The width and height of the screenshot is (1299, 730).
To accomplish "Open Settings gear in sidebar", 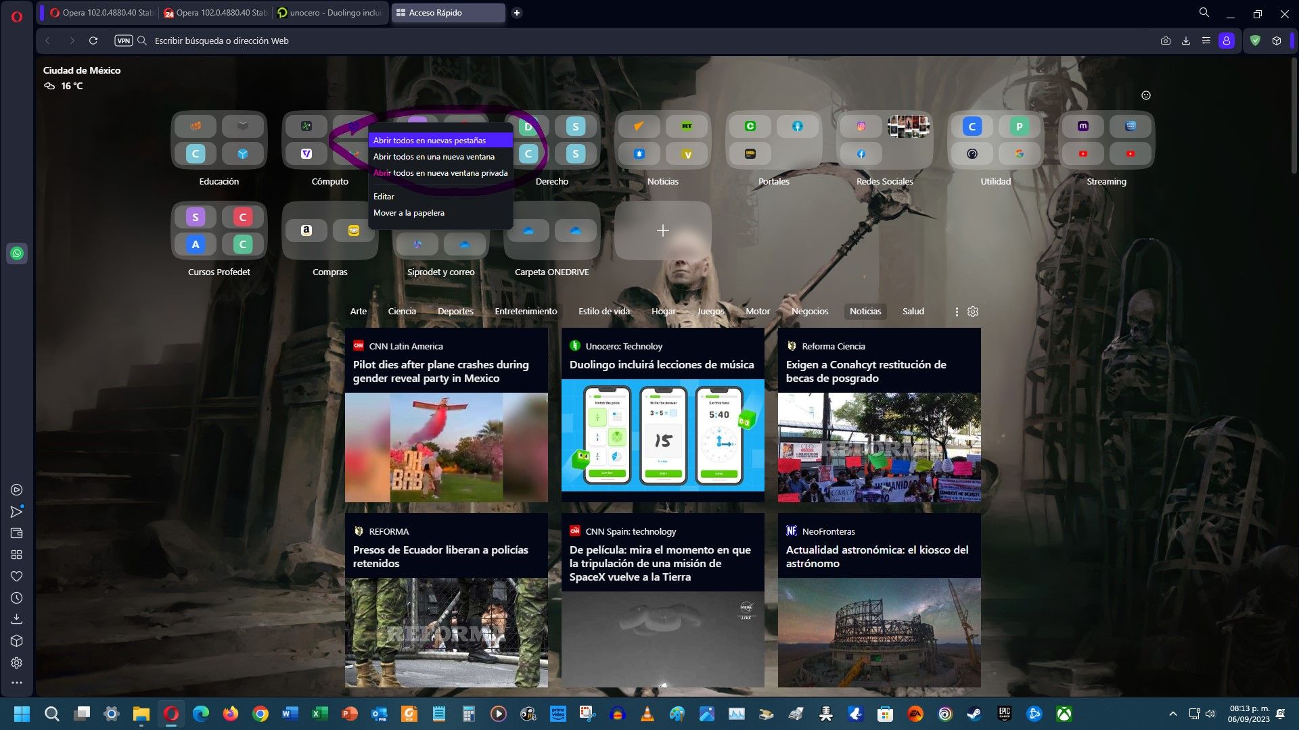I will click(17, 662).
